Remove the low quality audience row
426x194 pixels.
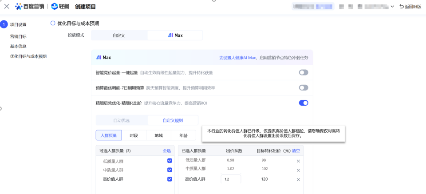coord(298,161)
